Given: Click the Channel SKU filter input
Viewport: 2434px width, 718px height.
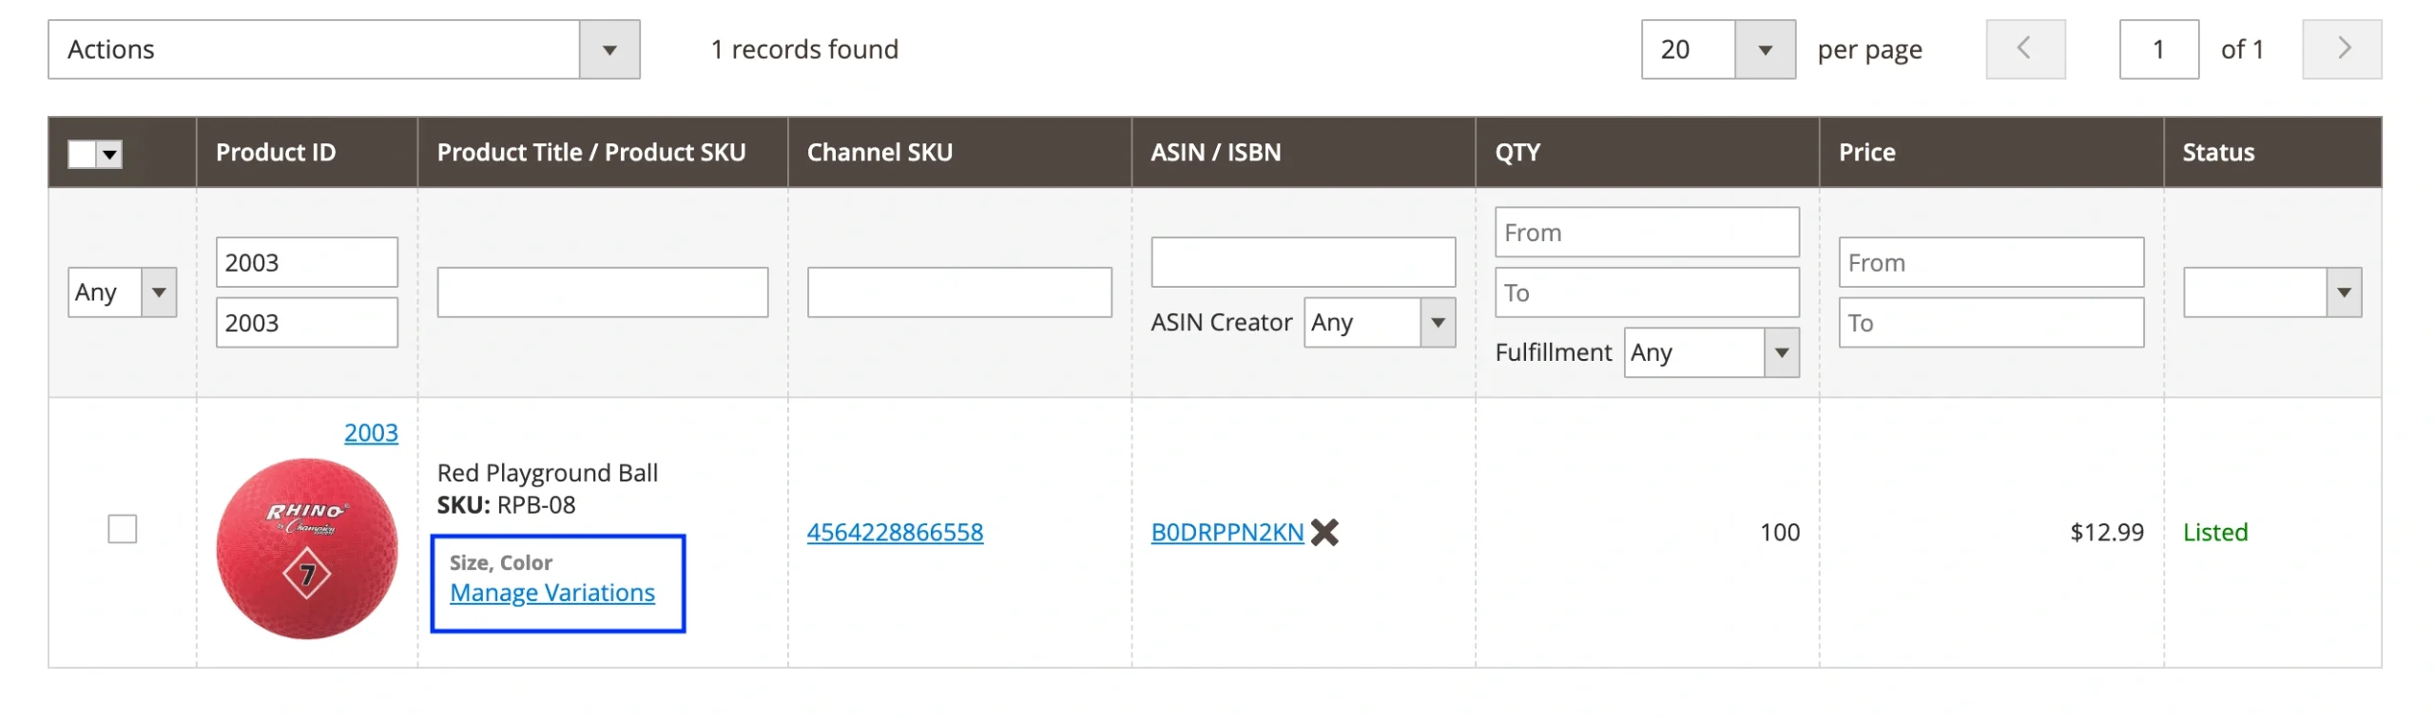Looking at the screenshot, I should (x=958, y=293).
